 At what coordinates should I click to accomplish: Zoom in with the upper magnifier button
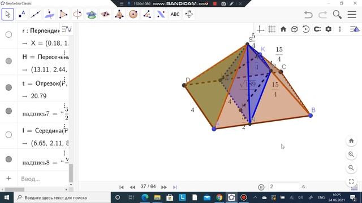tap(351, 154)
